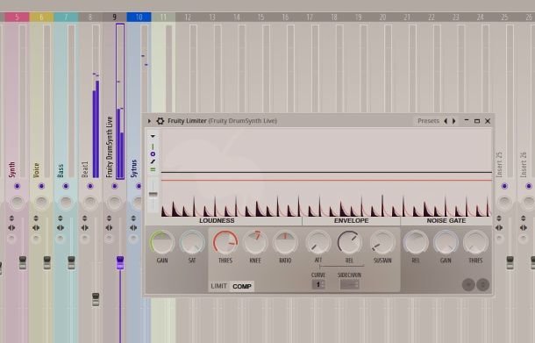This screenshot has height=343, width=535.
Task: Click Beat1 track up-down polarity arrows
Action: click(x=84, y=218)
